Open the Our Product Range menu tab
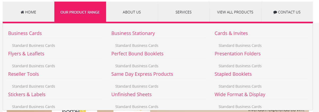 [x=80, y=12]
